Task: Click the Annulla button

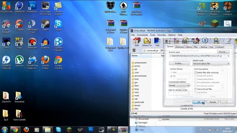Action: click(213, 102)
